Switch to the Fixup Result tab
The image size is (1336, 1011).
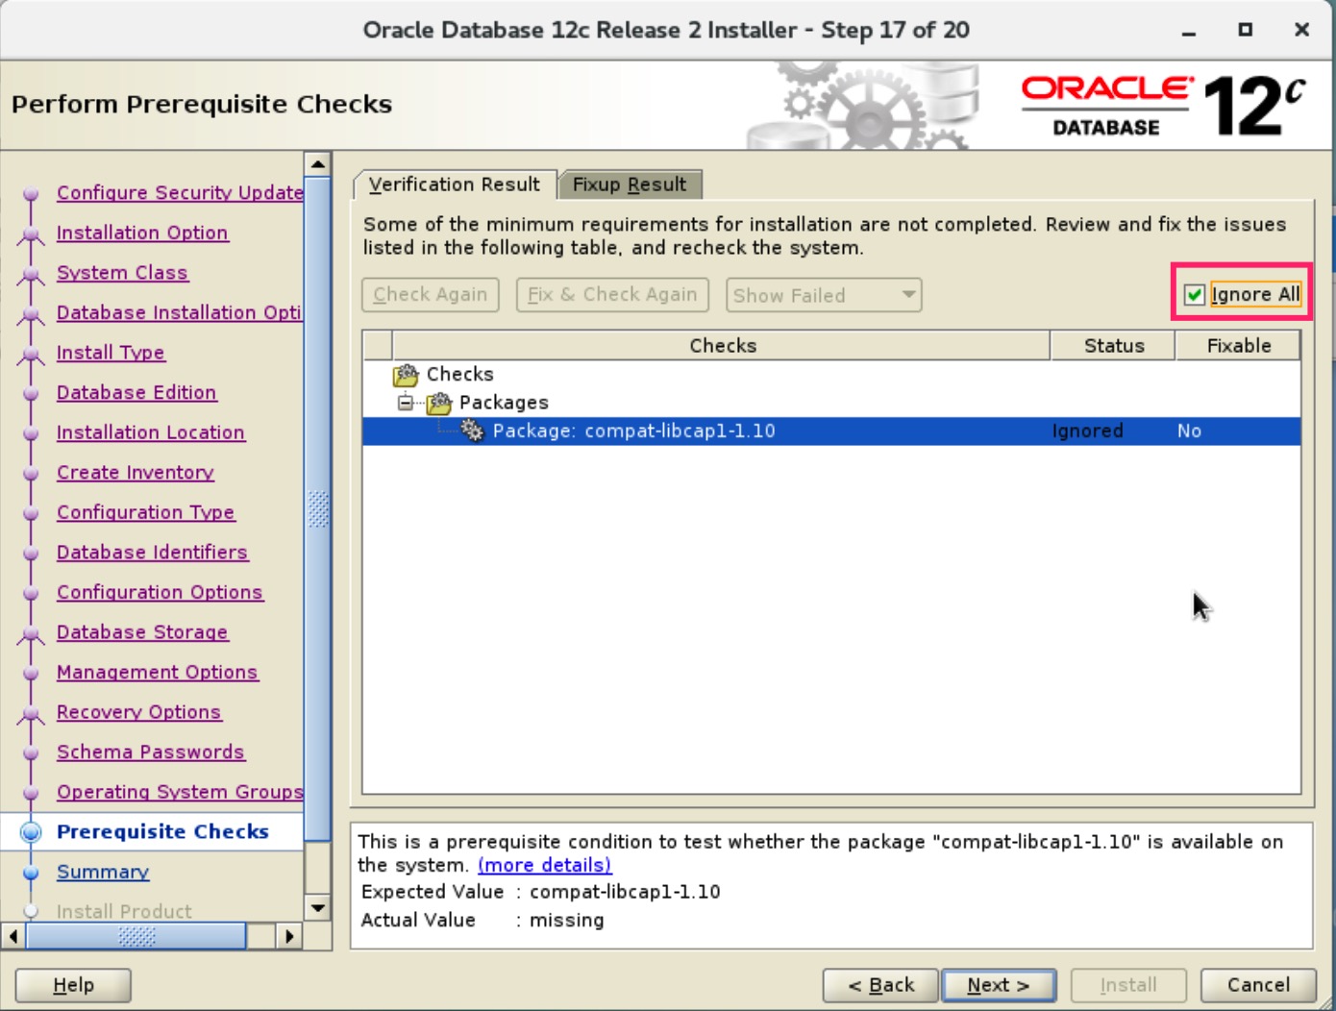[x=630, y=185]
